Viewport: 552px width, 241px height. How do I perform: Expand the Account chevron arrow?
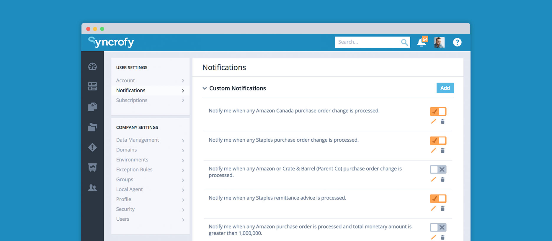pos(183,81)
